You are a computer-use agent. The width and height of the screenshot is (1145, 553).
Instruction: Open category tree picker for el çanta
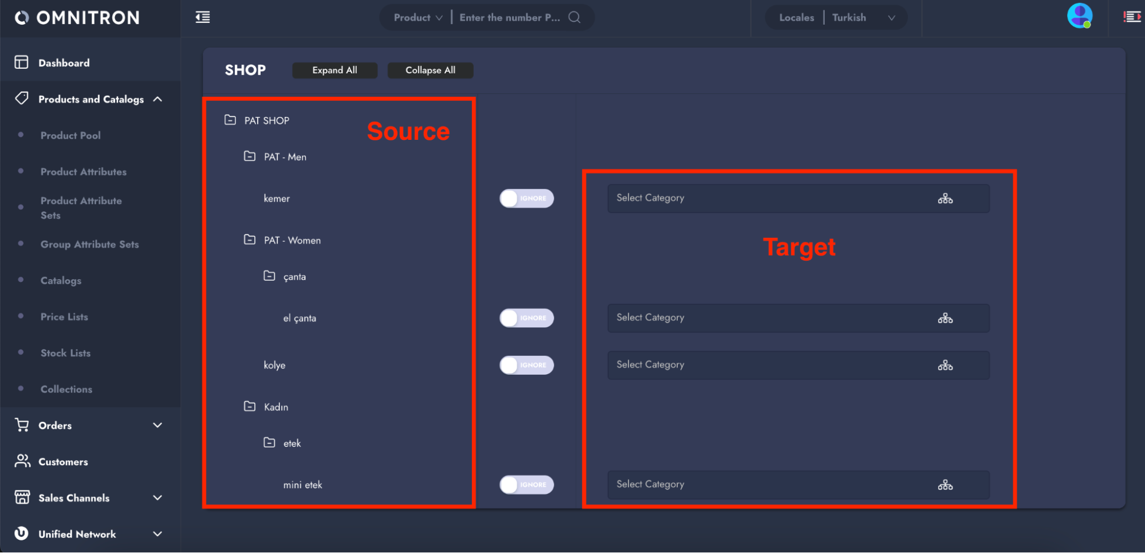[x=945, y=318]
